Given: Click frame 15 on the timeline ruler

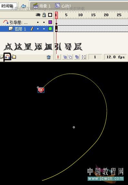Looking at the screenshot, I should tap(93, 15).
